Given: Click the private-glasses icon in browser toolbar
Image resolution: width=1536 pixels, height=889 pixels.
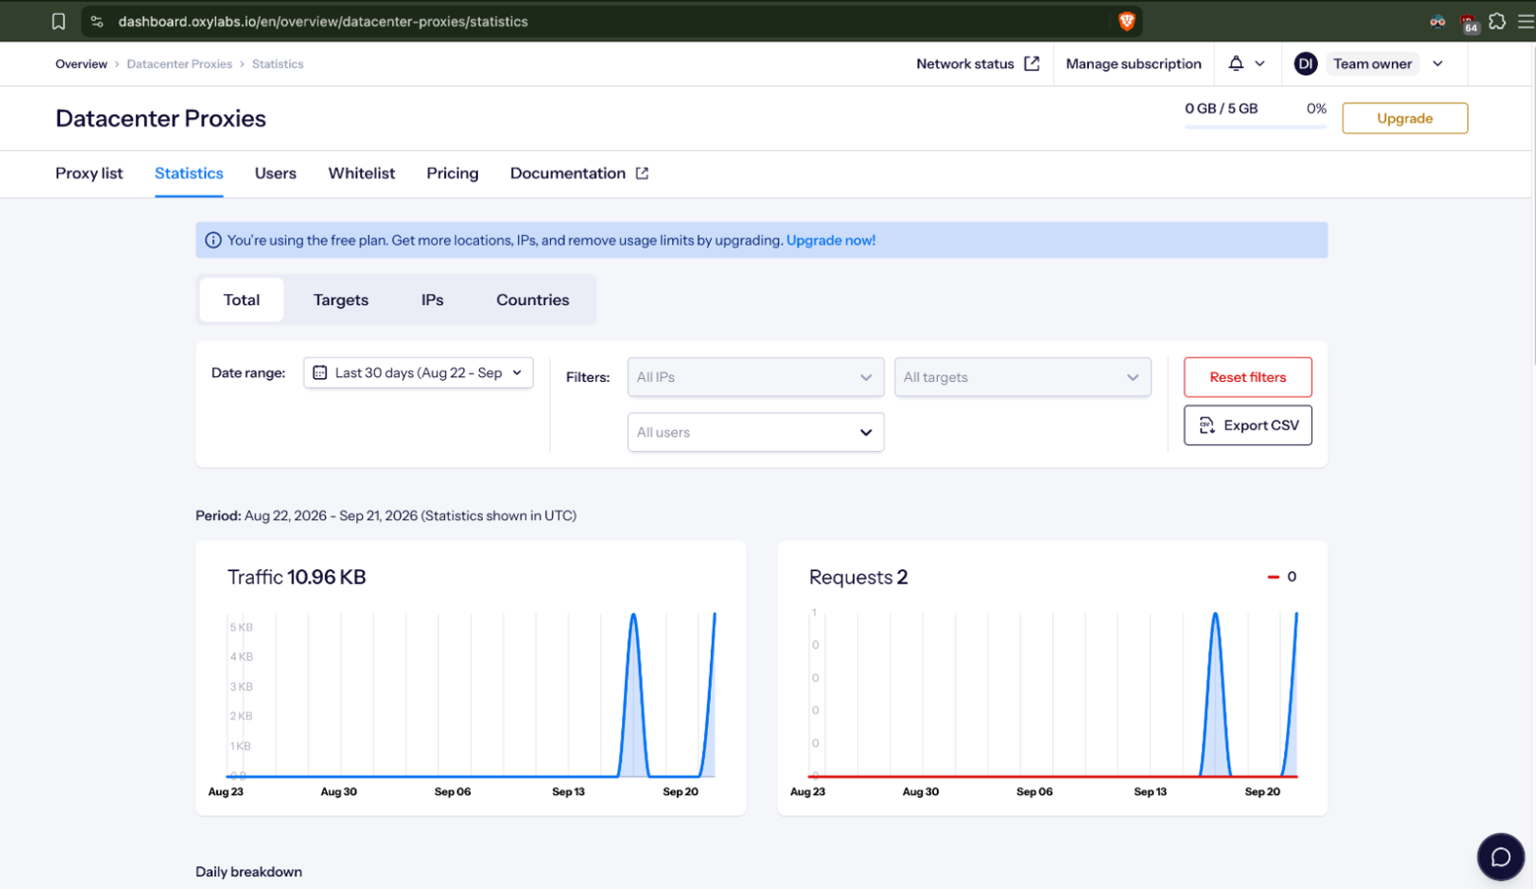Looking at the screenshot, I should (1437, 21).
